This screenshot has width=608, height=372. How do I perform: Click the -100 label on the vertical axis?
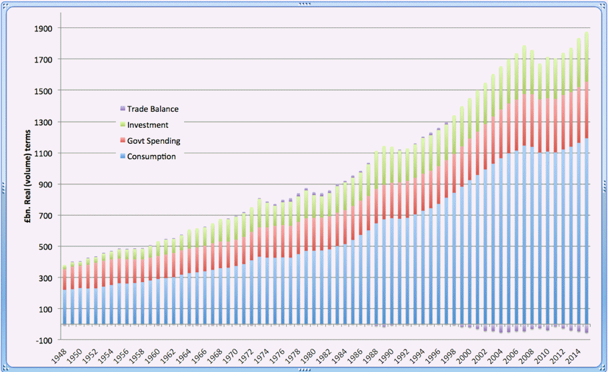45,340
